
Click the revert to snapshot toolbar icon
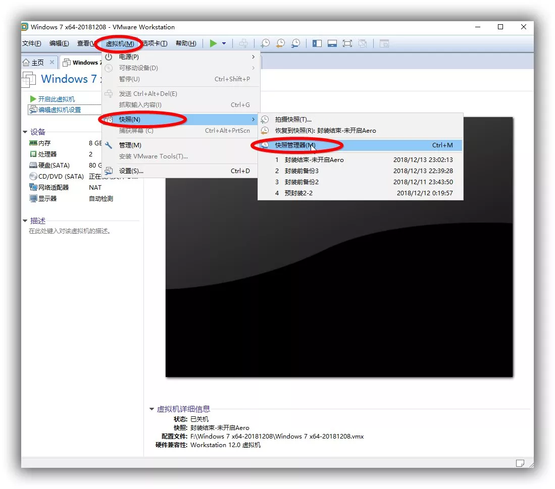click(280, 43)
